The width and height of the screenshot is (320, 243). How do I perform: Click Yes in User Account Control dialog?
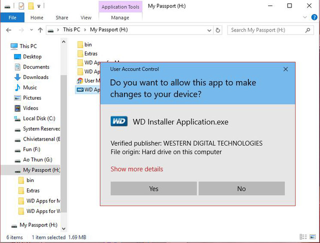click(153, 188)
